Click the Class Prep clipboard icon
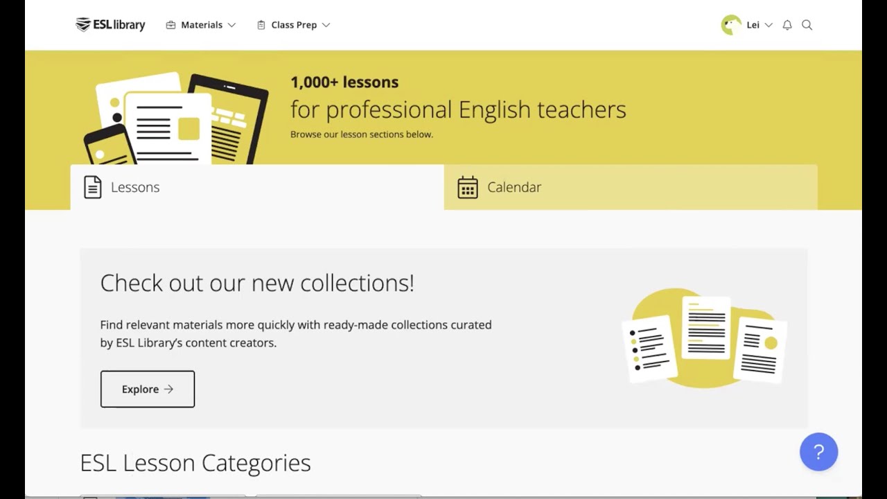 (261, 25)
